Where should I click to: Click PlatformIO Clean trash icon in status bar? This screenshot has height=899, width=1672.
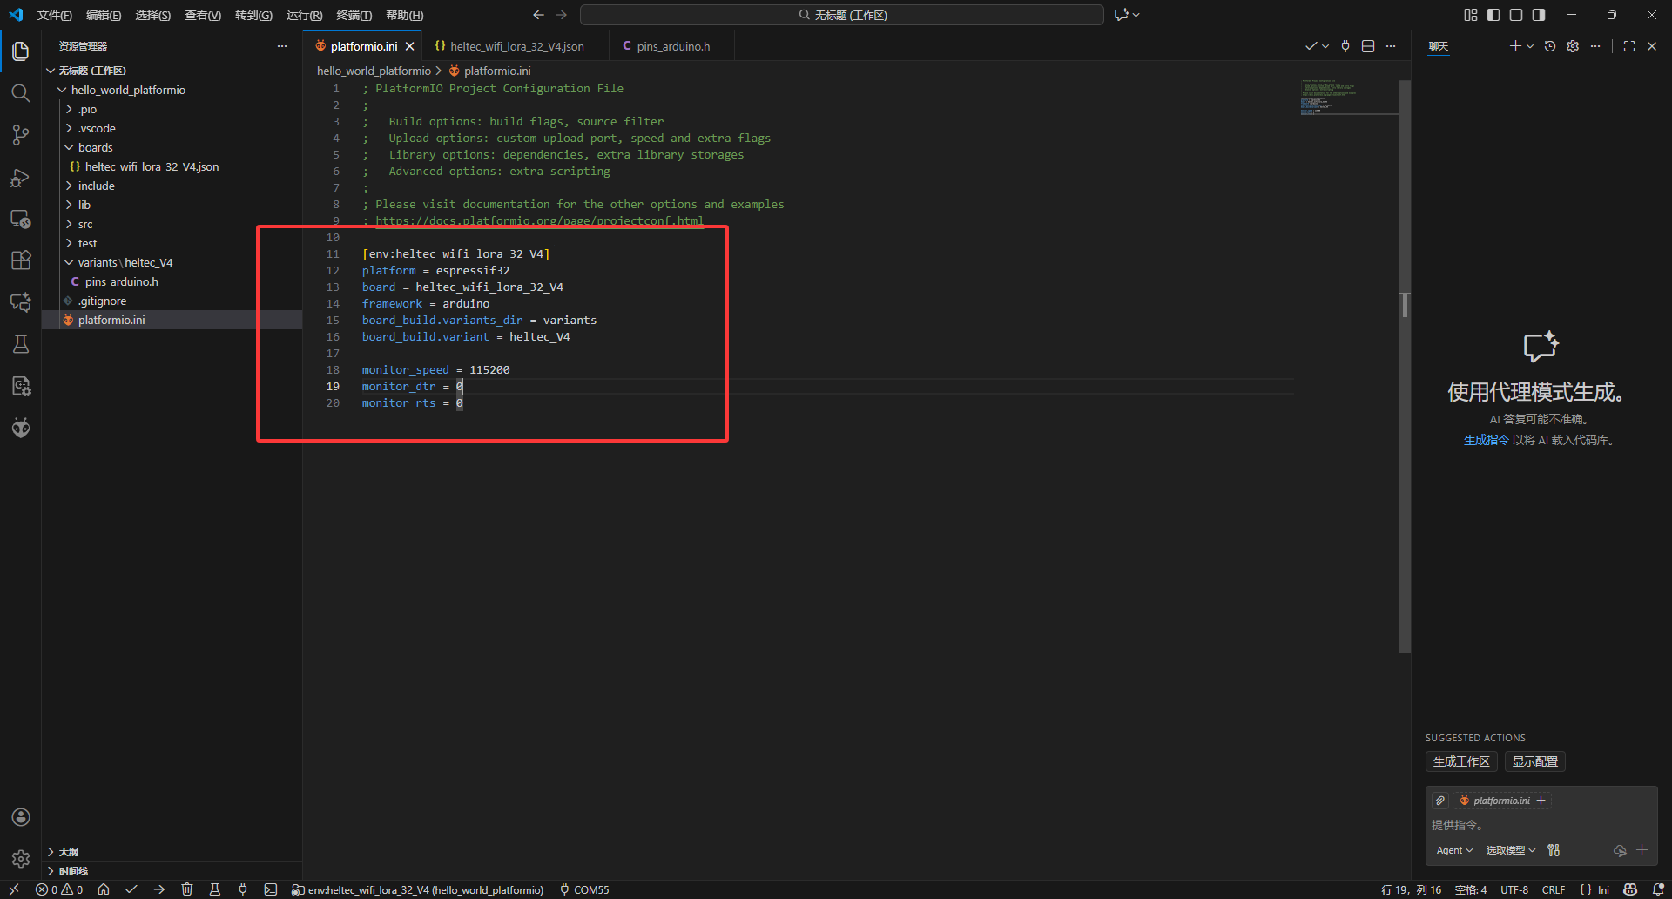187,889
